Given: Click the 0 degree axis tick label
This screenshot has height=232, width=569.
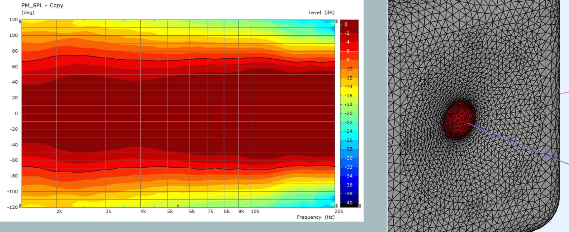Looking at the screenshot, I should click(x=16, y=114).
